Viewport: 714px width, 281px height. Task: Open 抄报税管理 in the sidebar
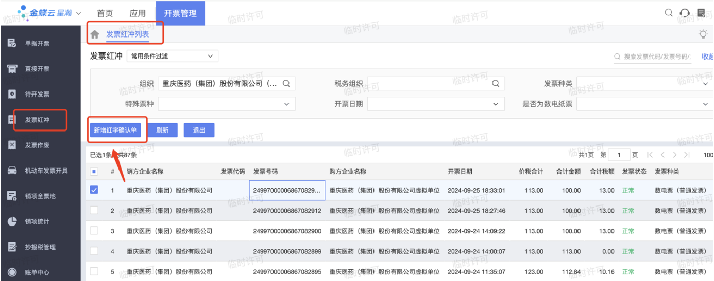pyautogui.click(x=40, y=247)
